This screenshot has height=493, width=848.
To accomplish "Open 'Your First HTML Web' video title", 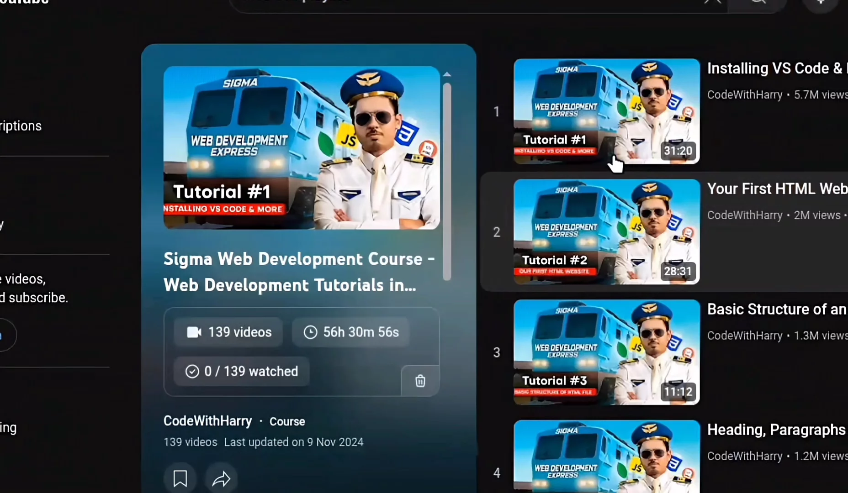I will 776,189.
